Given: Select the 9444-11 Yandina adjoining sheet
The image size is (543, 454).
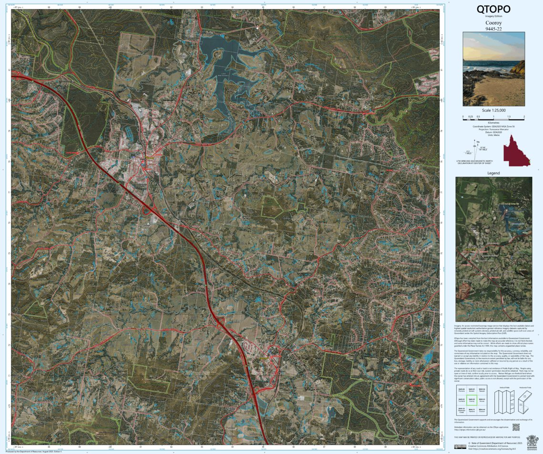Looking at the screenshot, I should (472, 411).
